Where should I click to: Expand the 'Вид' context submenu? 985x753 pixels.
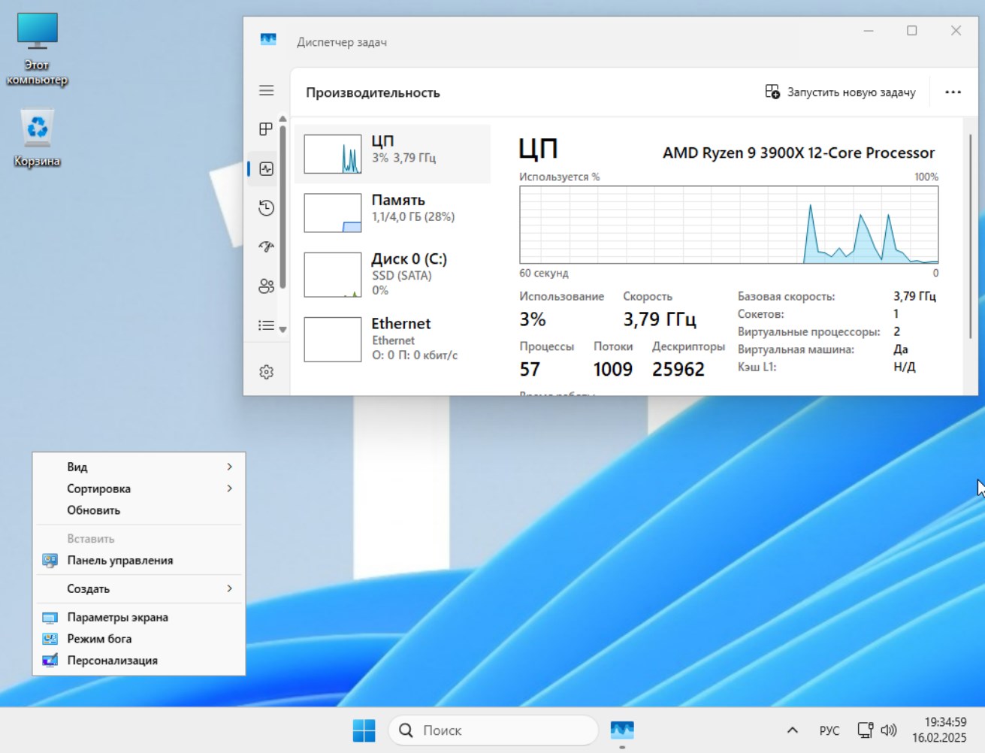(x=139, y=467)
